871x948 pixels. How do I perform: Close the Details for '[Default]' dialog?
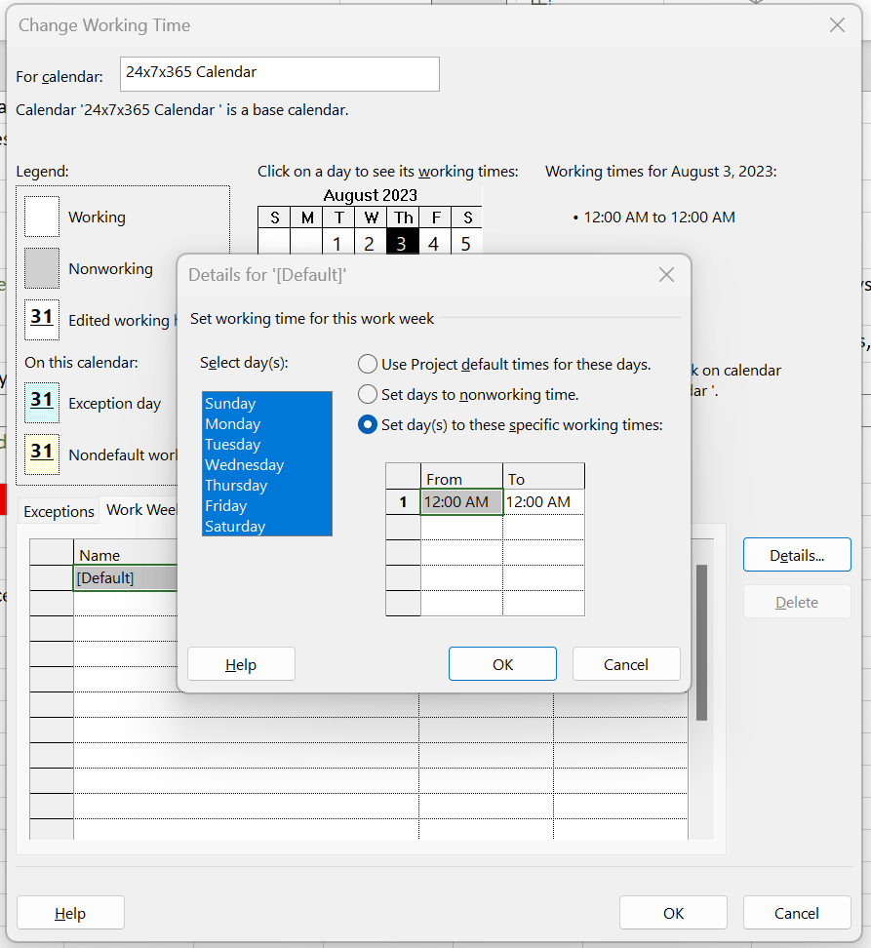coord(666,275)
